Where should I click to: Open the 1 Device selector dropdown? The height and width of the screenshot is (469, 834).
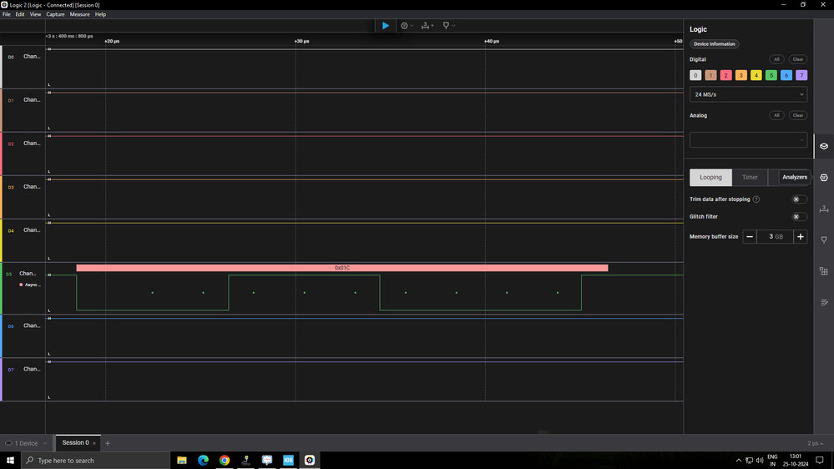click(x=26, y=443)
